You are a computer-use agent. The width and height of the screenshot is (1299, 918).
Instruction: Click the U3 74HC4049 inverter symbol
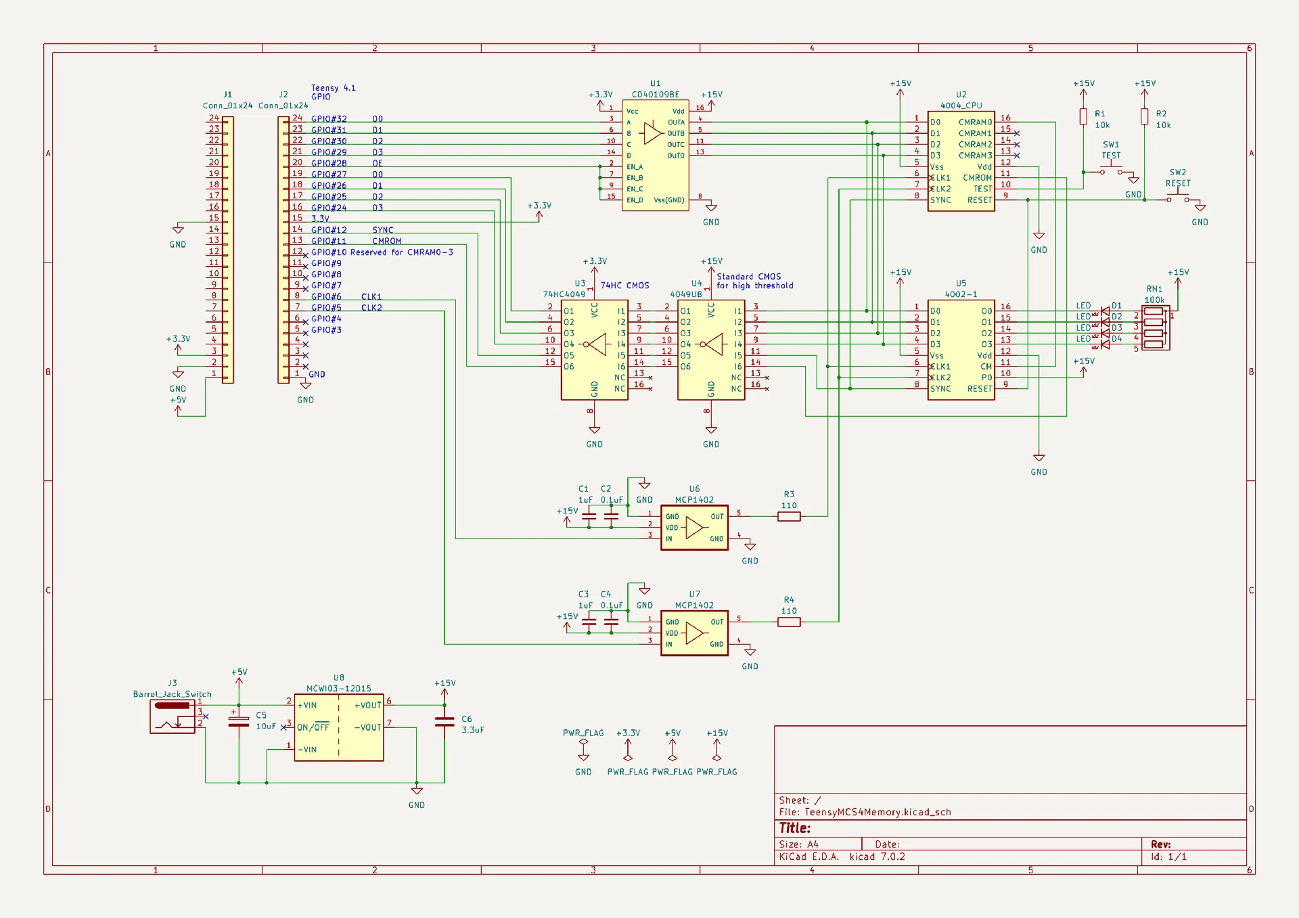click(594, 350)
